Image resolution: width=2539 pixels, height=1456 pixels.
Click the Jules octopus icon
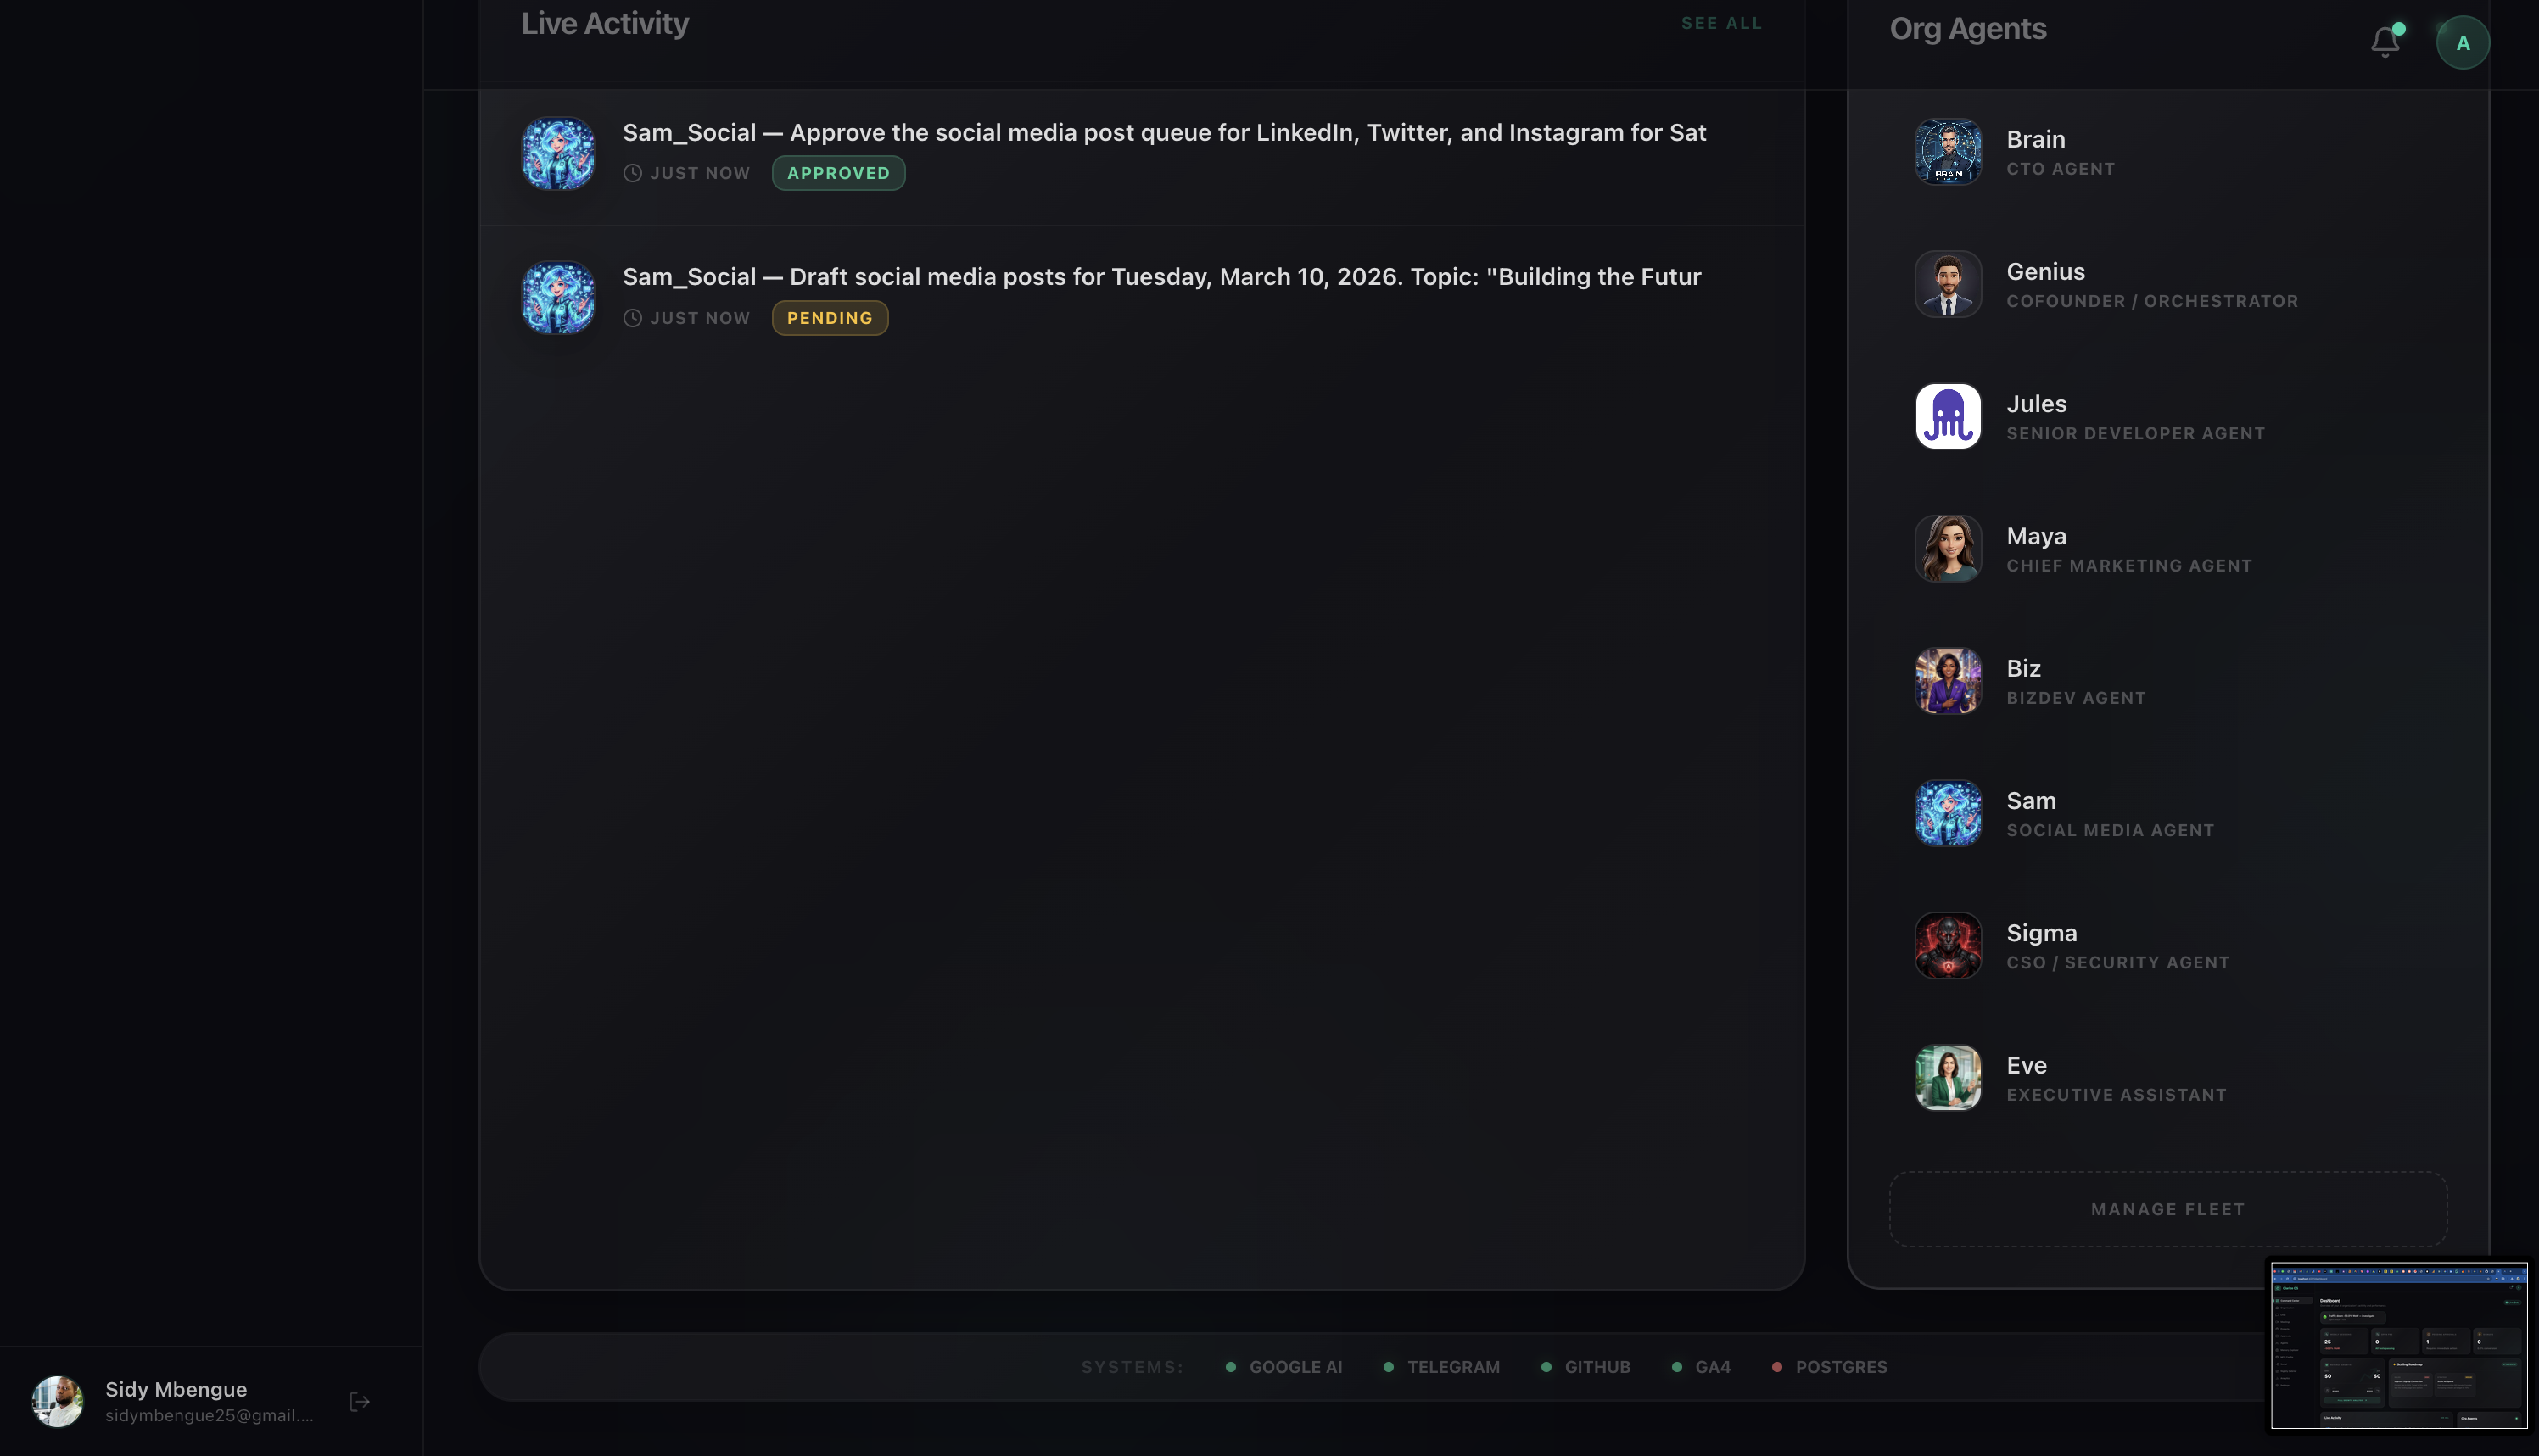pyautogui.click(x=1948, y=416)
